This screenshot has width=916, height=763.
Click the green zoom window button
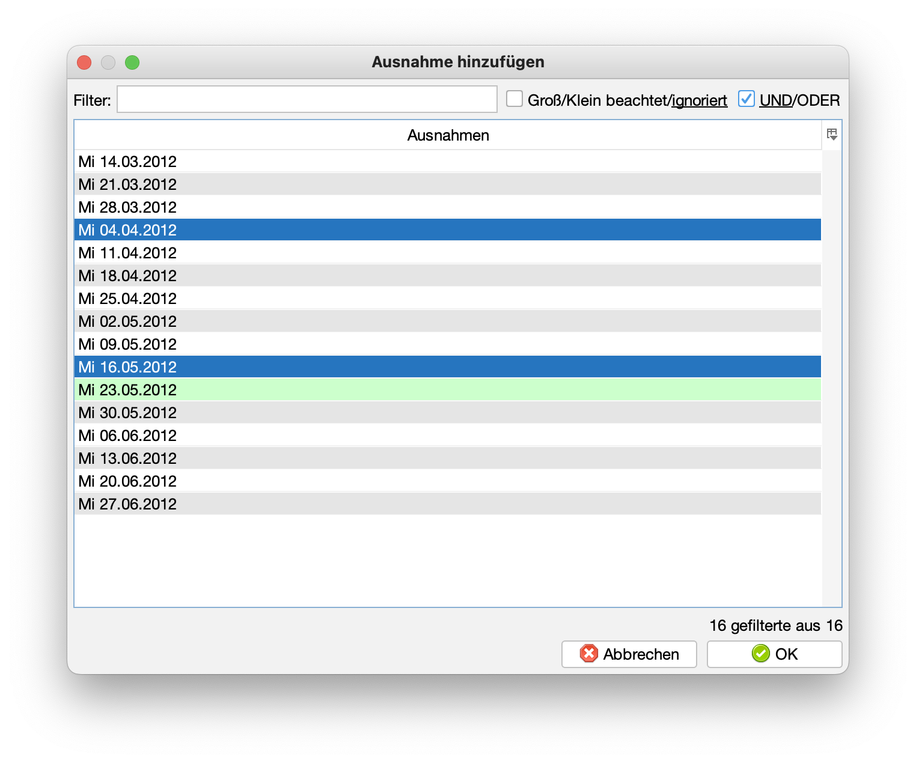[x=132, y=62]
